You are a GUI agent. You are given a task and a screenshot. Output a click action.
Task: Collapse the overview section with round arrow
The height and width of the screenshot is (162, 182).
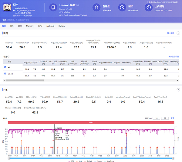click(178, 33)
